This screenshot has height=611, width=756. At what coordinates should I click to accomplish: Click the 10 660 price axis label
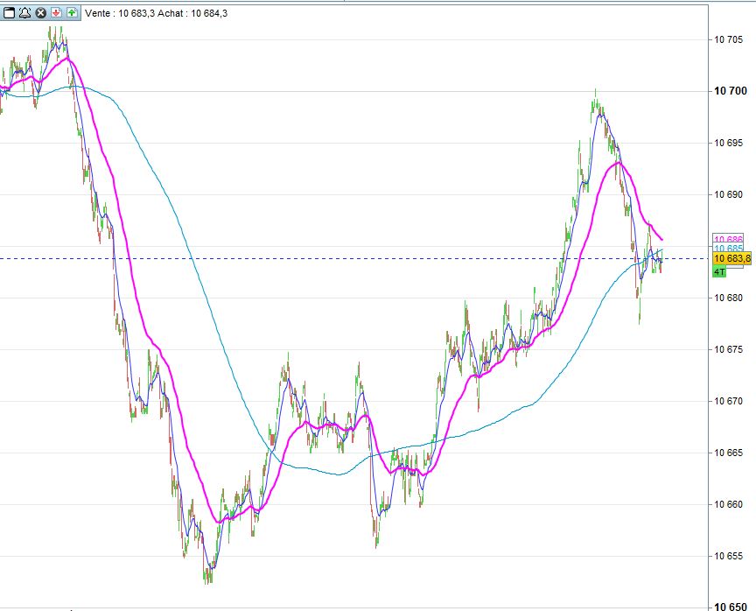coord(728,504)
